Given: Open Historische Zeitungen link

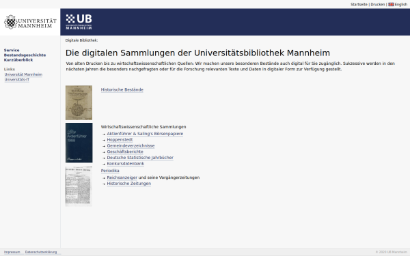Looking at the screenshot, I should click(x=129, y=184).
